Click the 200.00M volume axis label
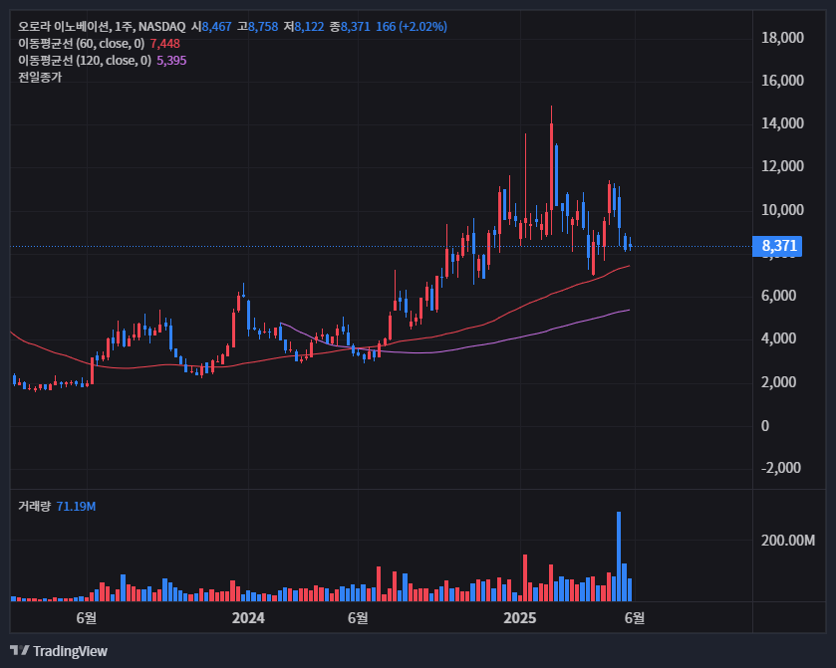Screen dimensions: 836x668 [x=787, y=541]
